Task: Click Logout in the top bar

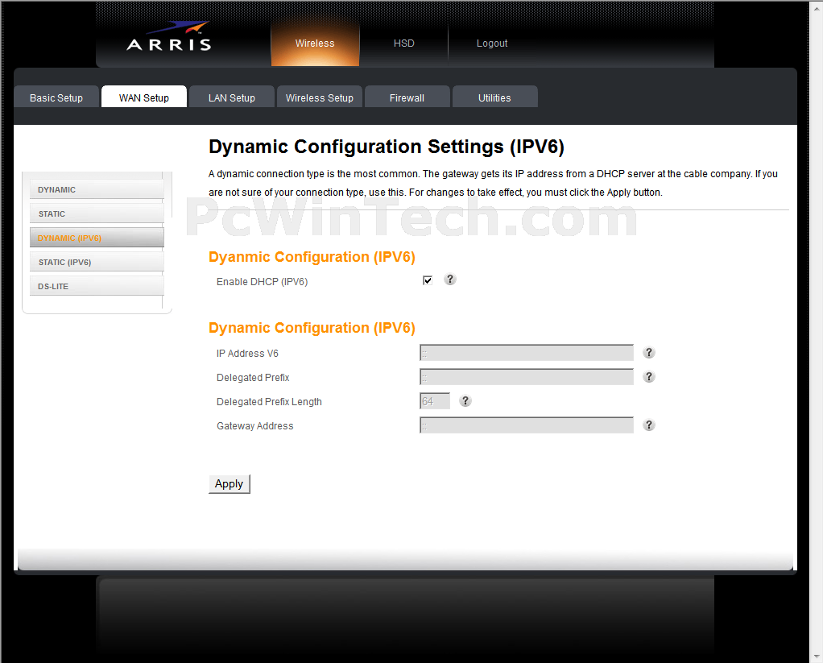Action: (492, 44)
